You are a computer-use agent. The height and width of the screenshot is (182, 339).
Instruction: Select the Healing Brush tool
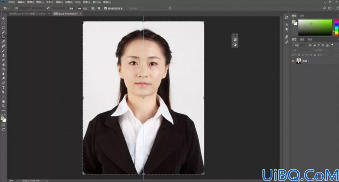coord(3,46)
